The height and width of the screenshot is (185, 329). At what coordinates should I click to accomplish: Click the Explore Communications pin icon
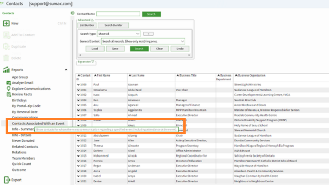8,89
